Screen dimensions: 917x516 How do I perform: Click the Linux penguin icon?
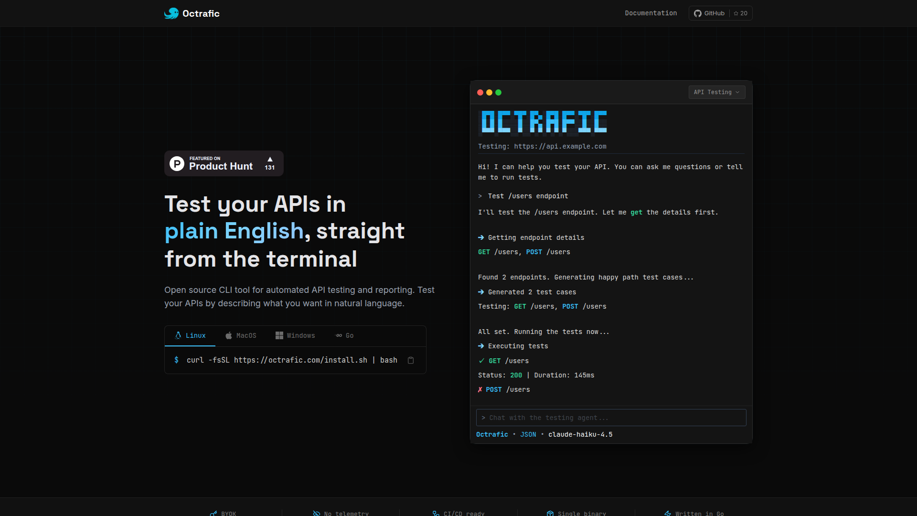pyautogui.click(x=178, y=335)
